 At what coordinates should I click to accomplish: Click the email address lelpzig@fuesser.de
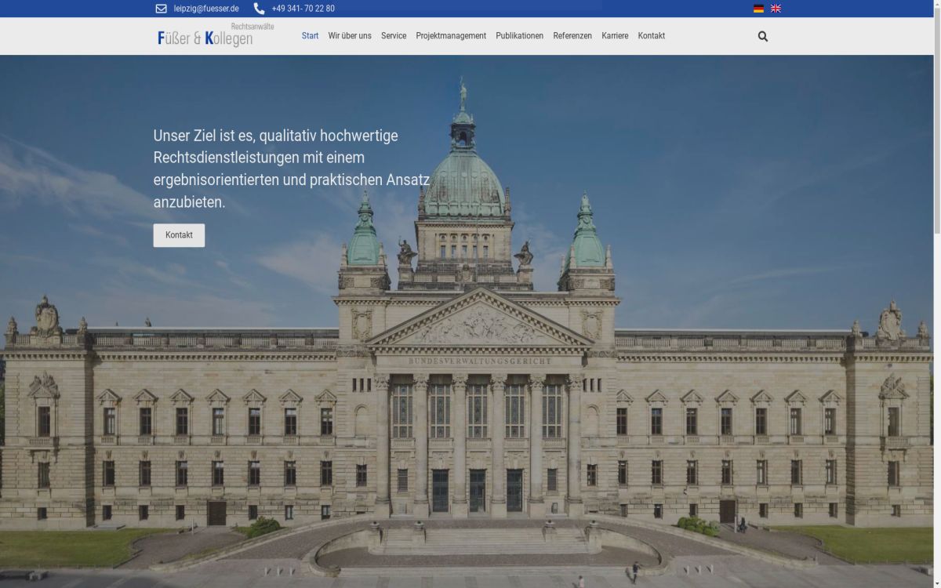tap(205, 9)
